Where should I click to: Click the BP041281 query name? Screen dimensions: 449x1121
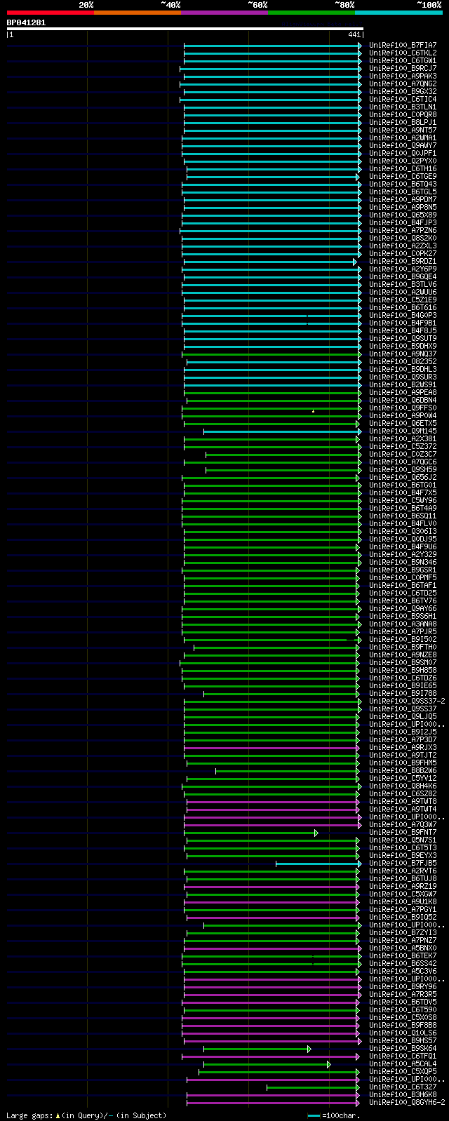pyautogui.click(x=26, y=22)
